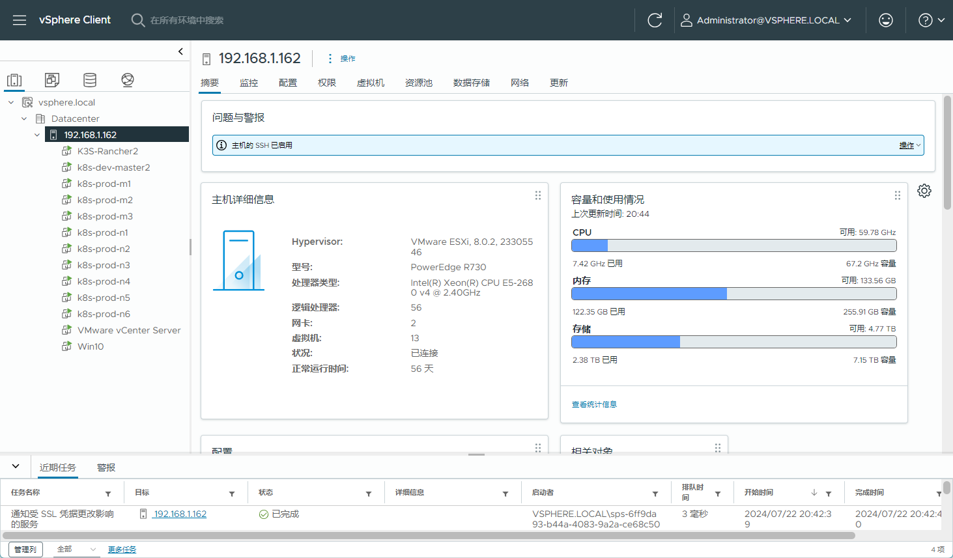Switch to Networking inventory view icon
Screen dimensions: 953x558
tap(128, 80)
